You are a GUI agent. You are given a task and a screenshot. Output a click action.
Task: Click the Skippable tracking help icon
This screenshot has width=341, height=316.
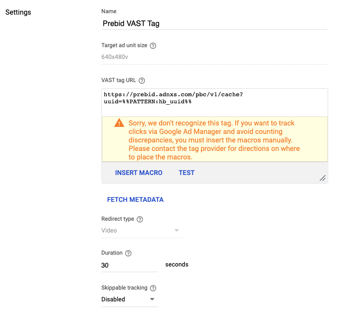[x=153, y=288]
